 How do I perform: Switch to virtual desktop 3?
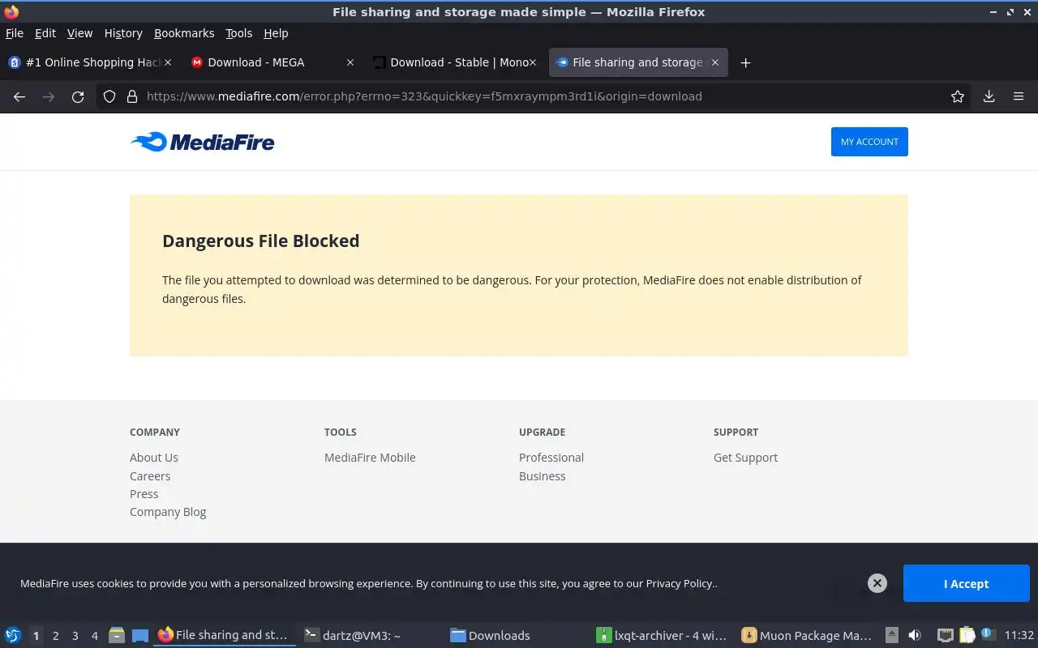coord(75,636)
